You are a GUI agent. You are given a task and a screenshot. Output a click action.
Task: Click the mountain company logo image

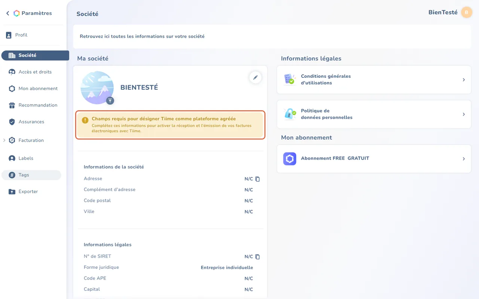[x=97, y=87]
